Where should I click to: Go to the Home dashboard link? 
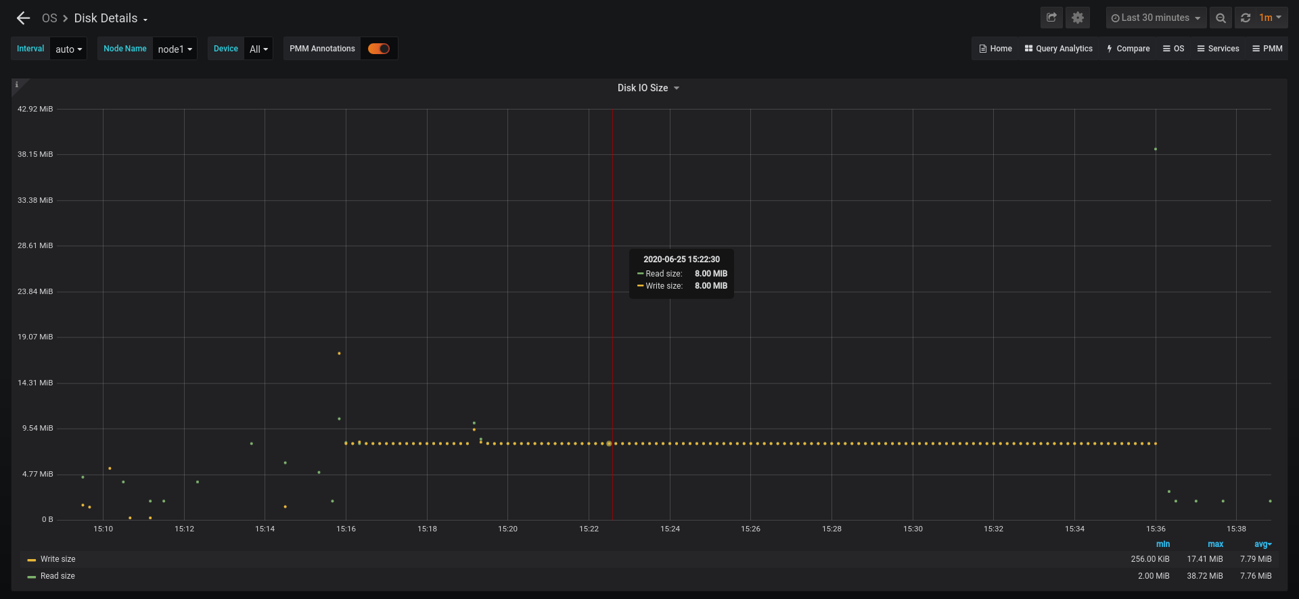coord(995,49)
